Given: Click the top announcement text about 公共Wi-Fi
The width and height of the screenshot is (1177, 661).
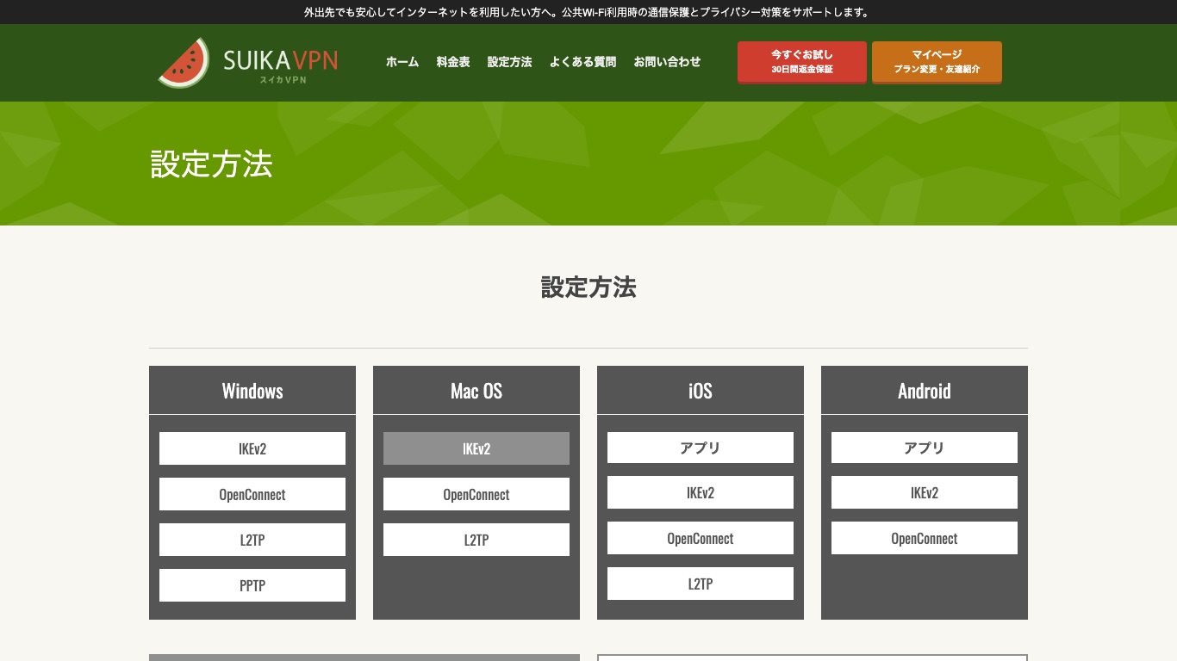Looking at the screenshot, I should (588, 12).
